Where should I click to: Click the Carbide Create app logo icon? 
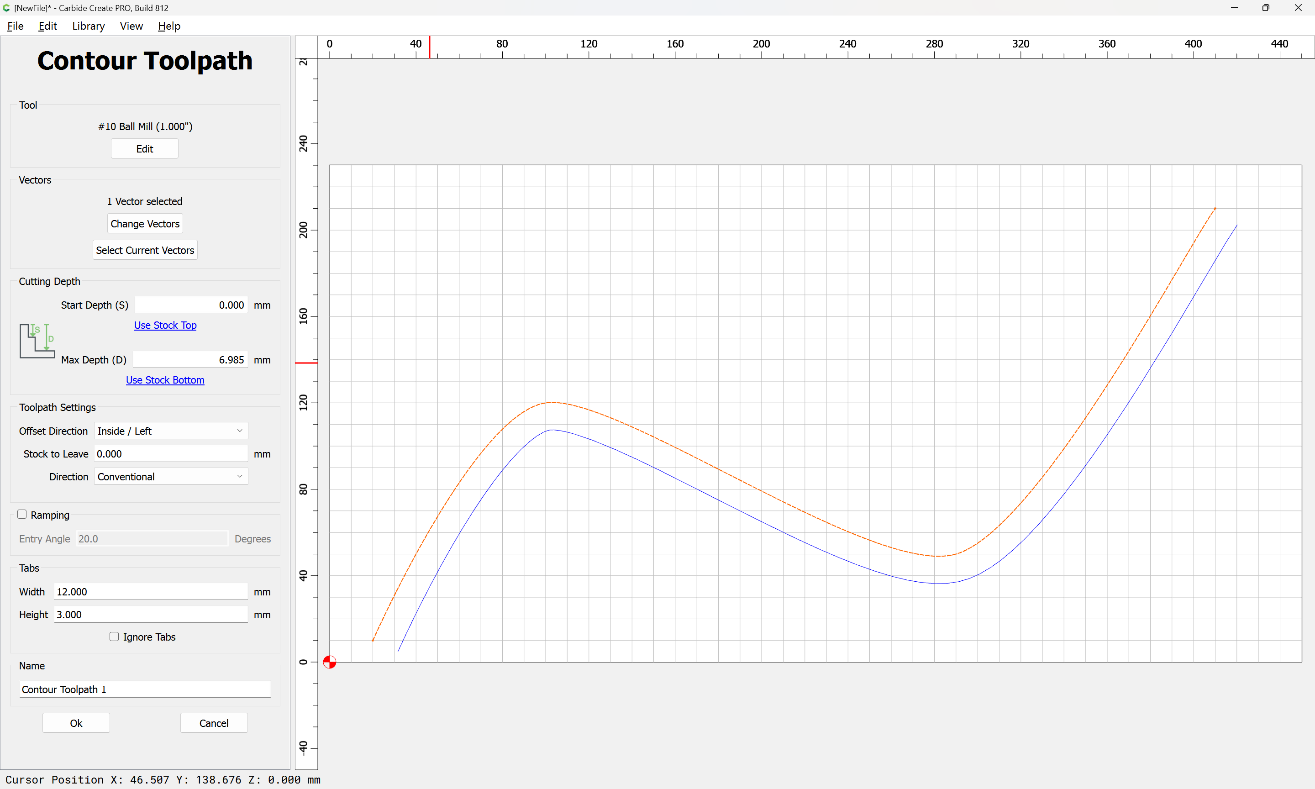(x=6, y=8)
